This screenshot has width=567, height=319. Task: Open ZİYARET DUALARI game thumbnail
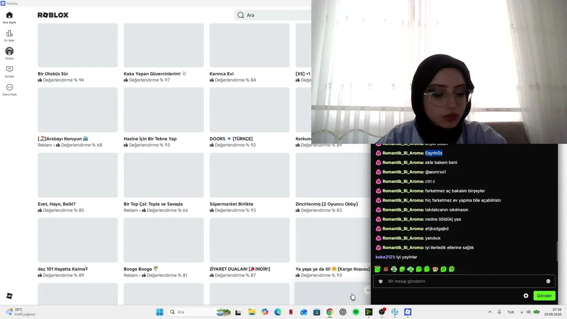pos(249,240)
